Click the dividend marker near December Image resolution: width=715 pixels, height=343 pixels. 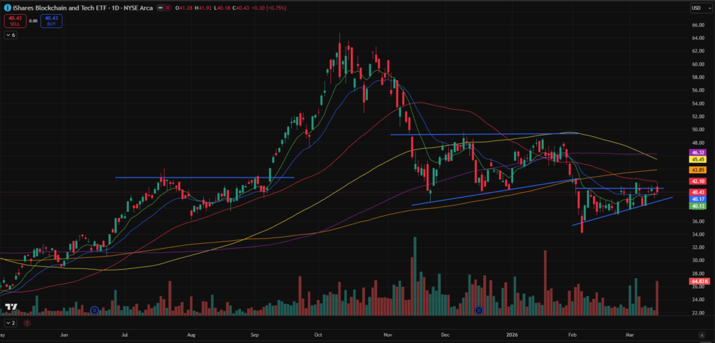(479, 309)
